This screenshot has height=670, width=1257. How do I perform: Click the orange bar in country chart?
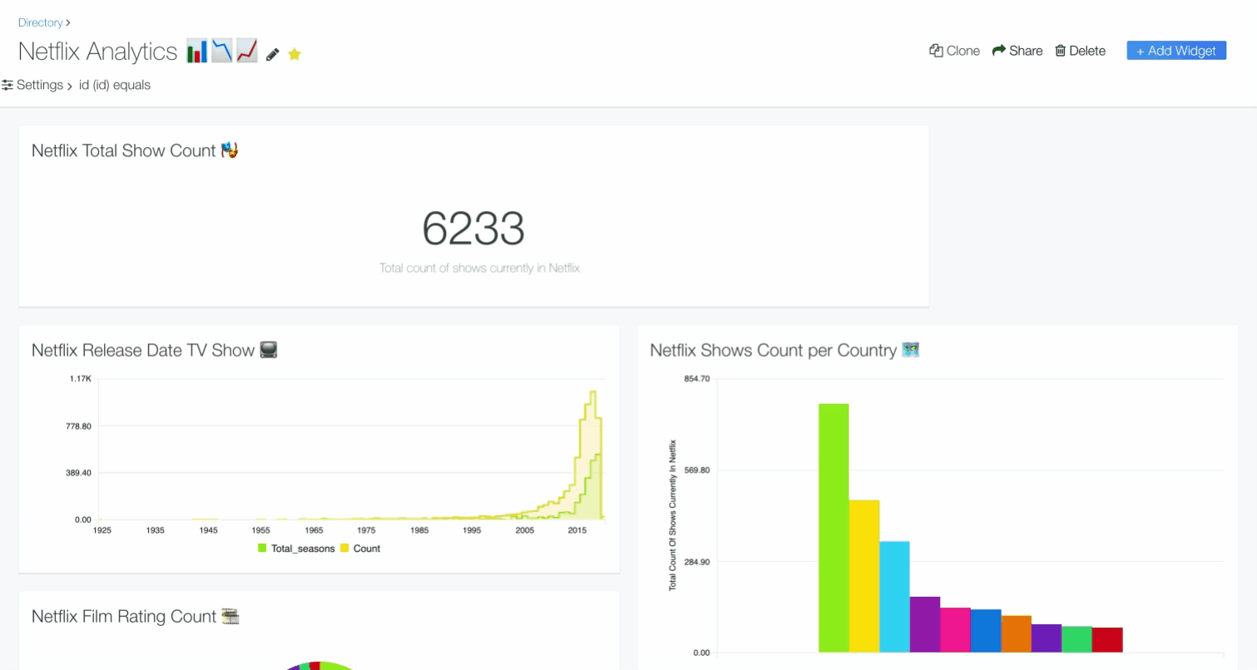click(1016, 634)
